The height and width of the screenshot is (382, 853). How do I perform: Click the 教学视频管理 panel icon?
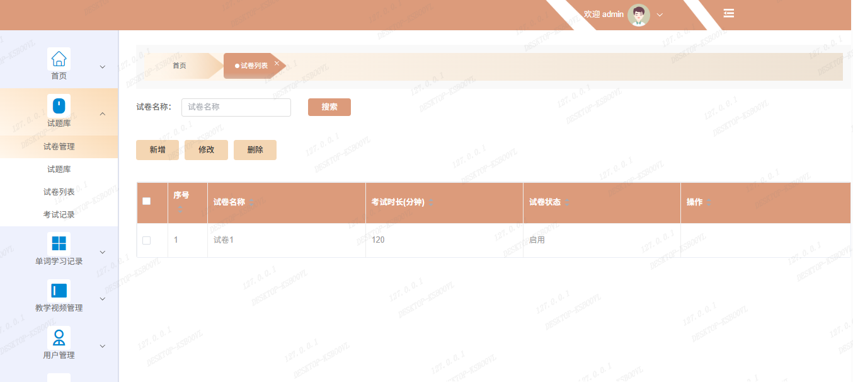[59, 291]
